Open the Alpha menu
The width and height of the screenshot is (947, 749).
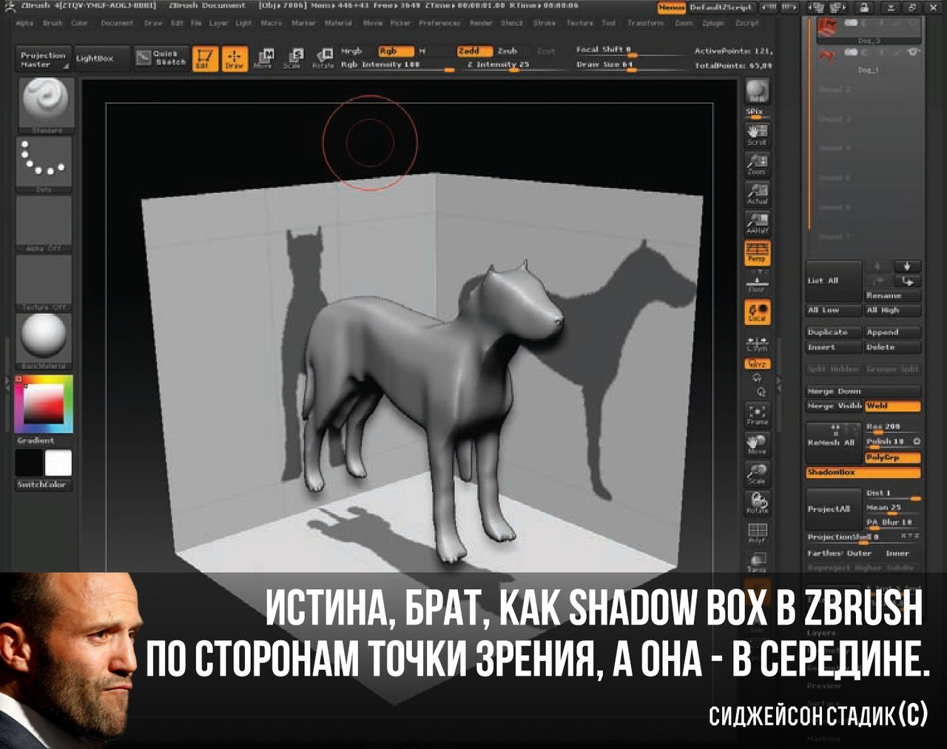pyautogui.click(x=24, y=24)
